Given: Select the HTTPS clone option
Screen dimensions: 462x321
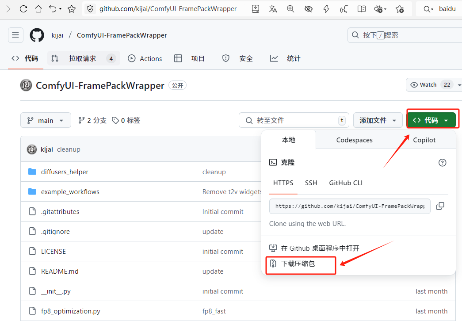Looking at the screenshot, I should (283, 183).
